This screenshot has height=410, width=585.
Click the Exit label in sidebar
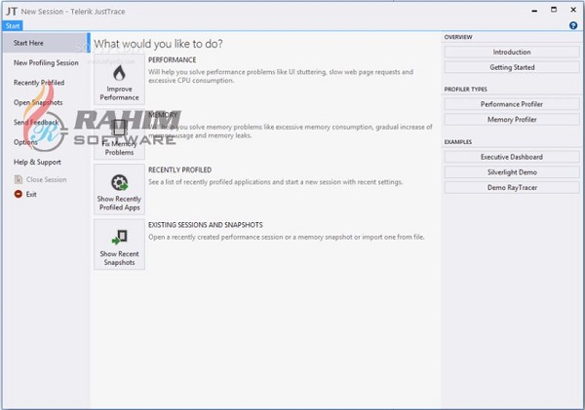coord(31,194)
